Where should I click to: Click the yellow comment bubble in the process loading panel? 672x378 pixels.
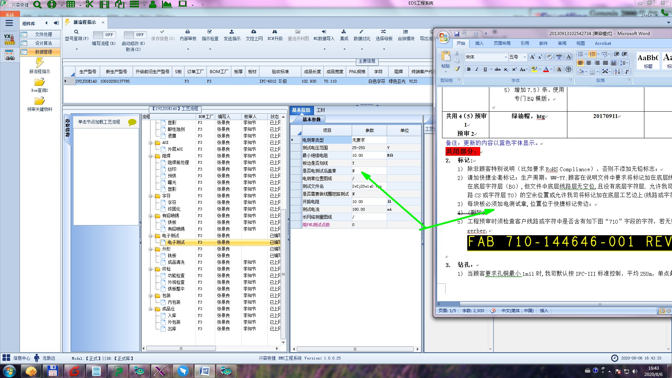click(132, 122)
